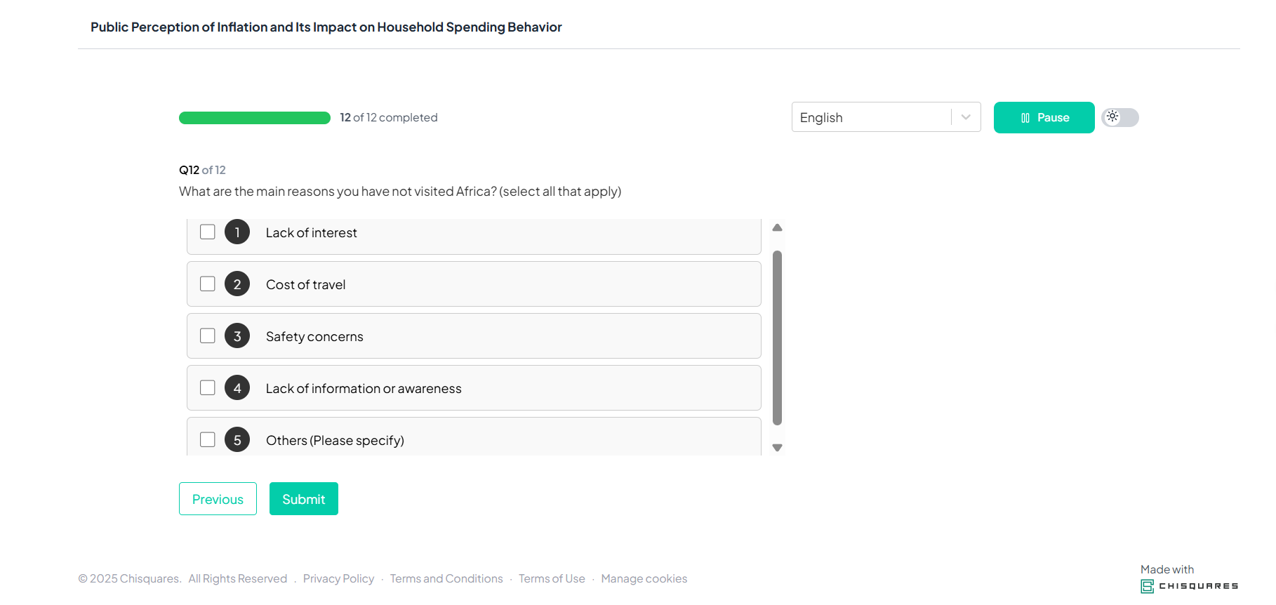Select the Safety concerns checkbox
1276x605 pixels.
click(208, 336)
